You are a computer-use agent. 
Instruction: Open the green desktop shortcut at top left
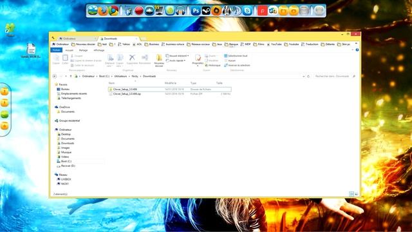click(x=10, y=30)
